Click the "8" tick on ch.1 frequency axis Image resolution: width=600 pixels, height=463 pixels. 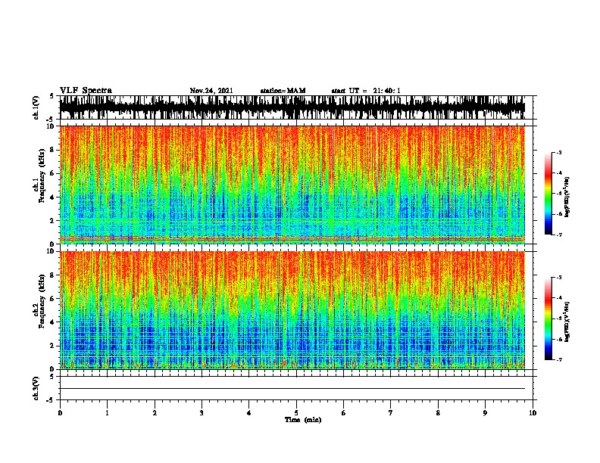[x=53, y=150]
